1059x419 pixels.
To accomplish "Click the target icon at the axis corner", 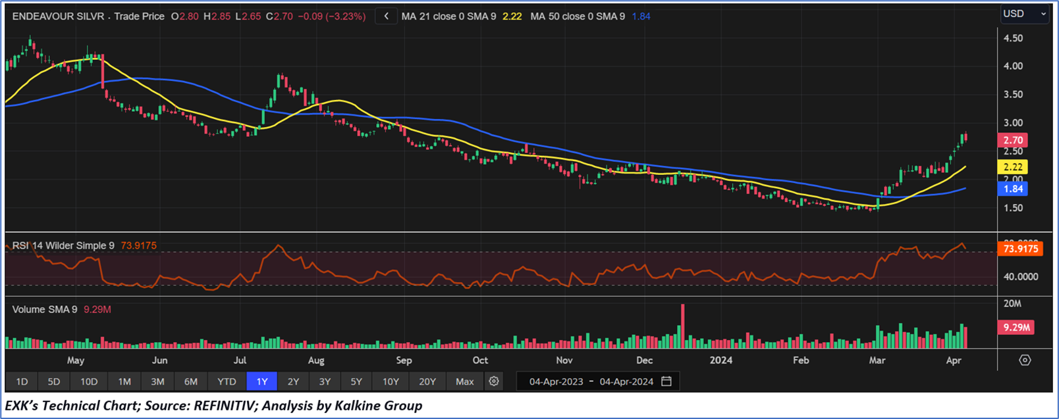I will pos(1025,360).
